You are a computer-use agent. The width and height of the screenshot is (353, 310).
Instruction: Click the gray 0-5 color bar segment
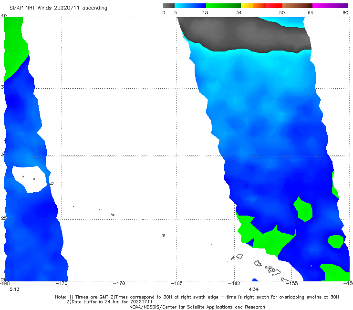(168, 6)
